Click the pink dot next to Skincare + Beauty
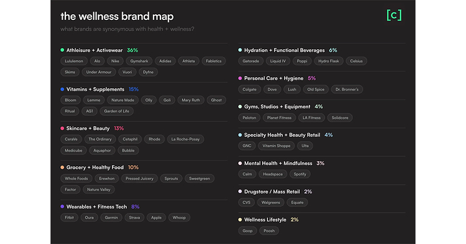Viewport: 466px width, 244px height. (x=62, y=128)
